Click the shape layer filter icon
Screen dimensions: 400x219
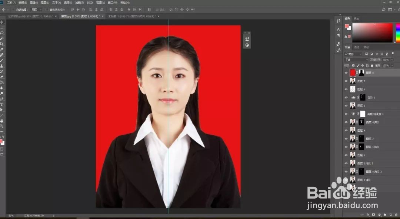pyautogui.click(x=382, y=54)
